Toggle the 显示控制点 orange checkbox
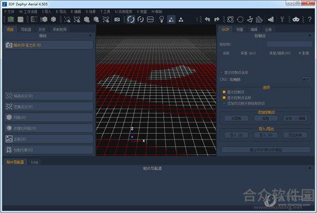317x213 pixels. [224, 92]
